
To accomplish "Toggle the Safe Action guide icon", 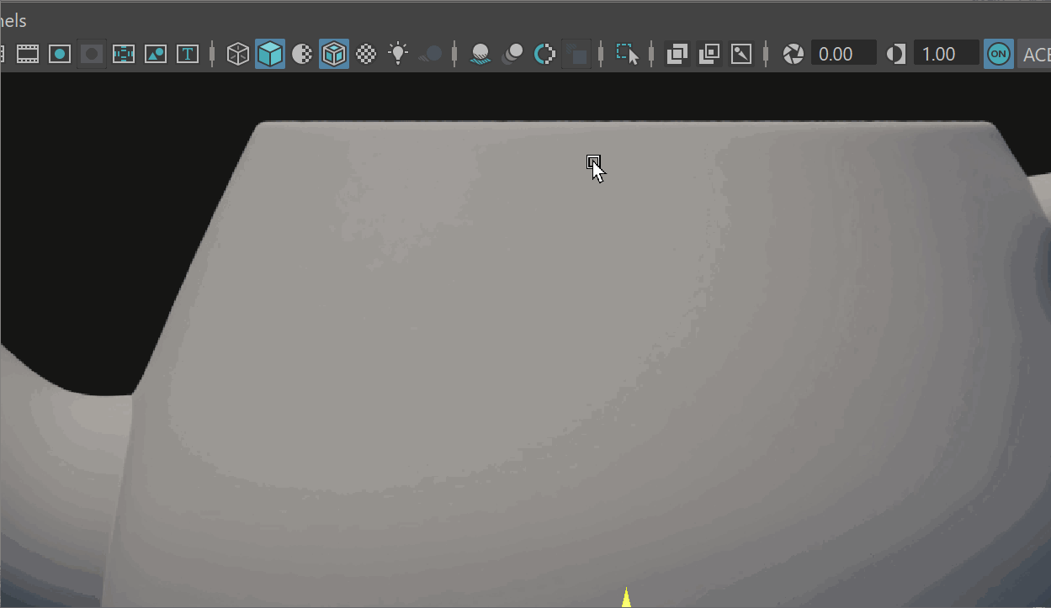I will click(156, 54).
